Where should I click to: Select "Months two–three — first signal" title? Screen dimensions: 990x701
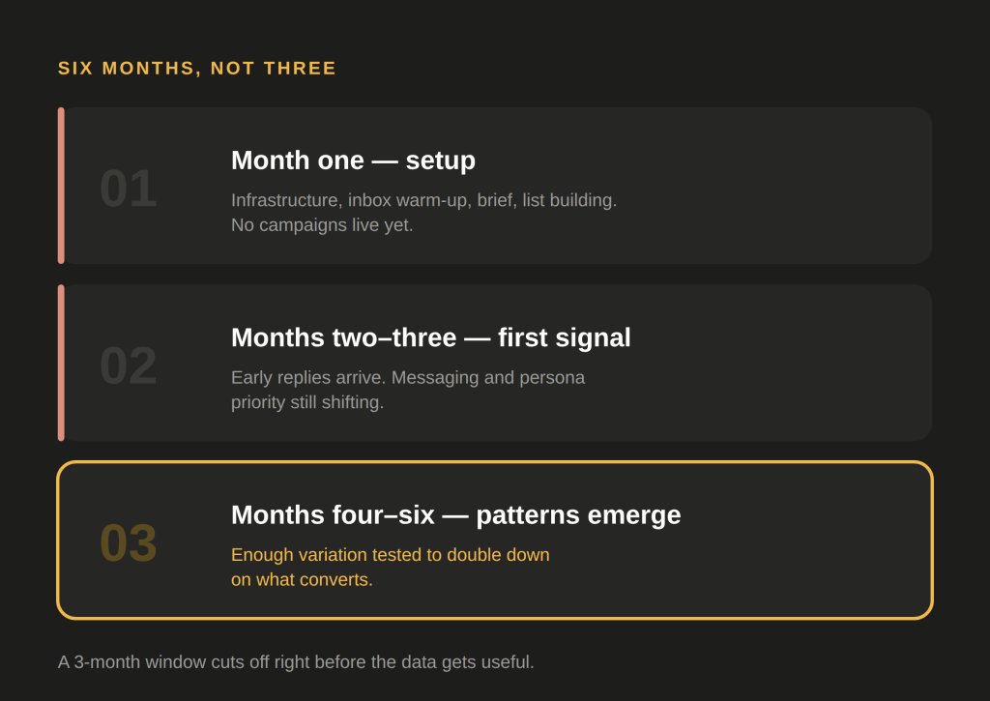pyautogui.click(x=430, y=337)
